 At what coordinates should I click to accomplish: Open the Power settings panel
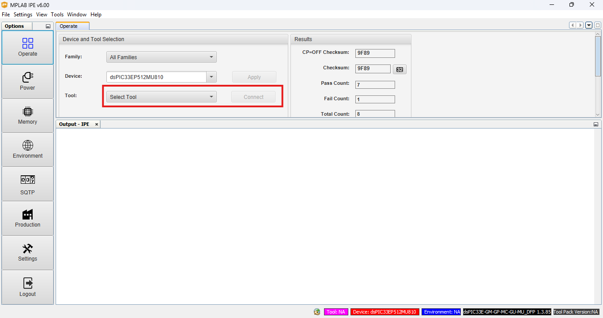pyautogui.click(x=27, y=82)
